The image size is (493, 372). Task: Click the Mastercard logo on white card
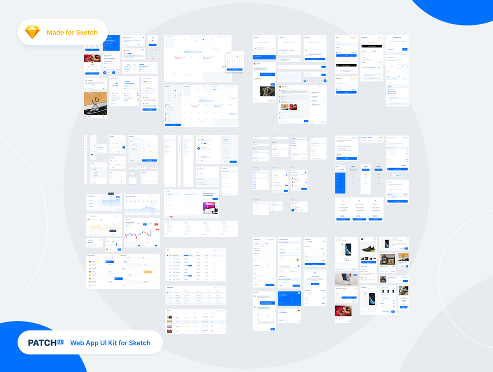click(299, 310)
